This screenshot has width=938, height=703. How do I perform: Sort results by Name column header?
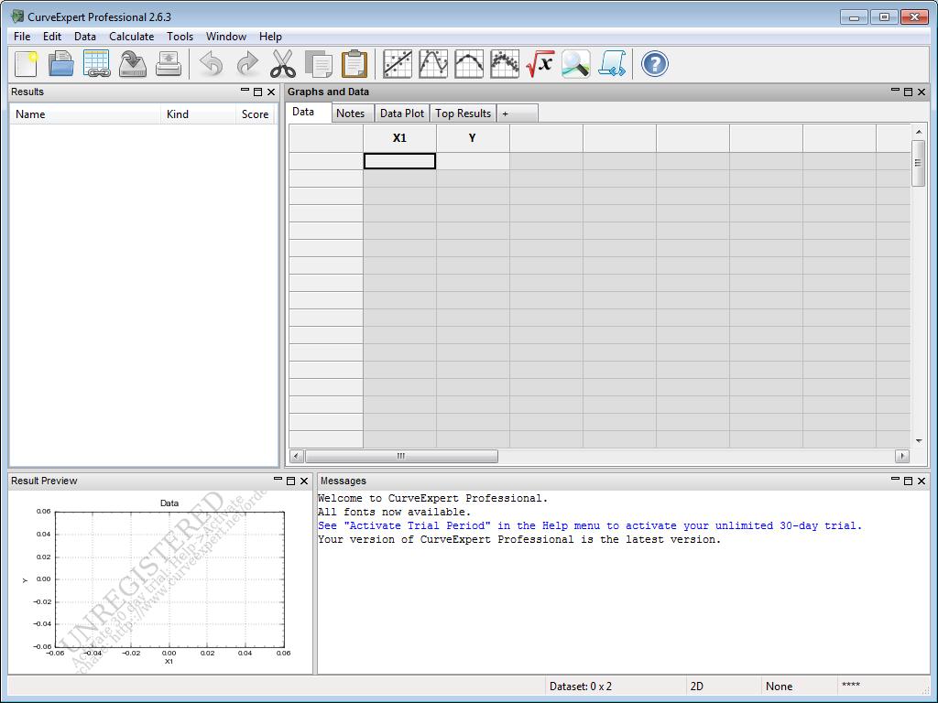[85, 114]
